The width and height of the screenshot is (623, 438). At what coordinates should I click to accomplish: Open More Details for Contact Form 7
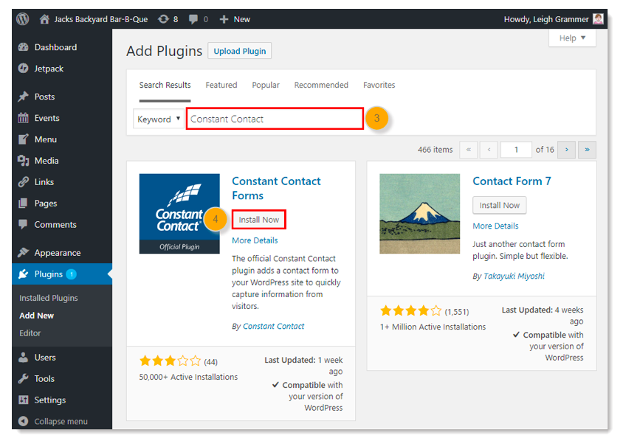tap(495, 226)
